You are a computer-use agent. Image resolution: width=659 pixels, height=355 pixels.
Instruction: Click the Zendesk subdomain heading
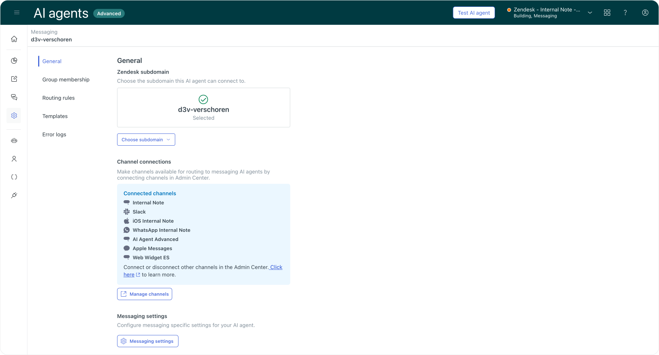143,72
